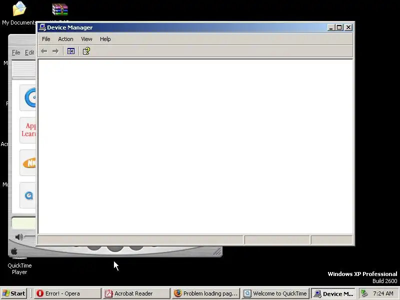Switch to Welcome to QuickTime taskbar button
This screenshot has height=300, width=400.
point(275,293)
